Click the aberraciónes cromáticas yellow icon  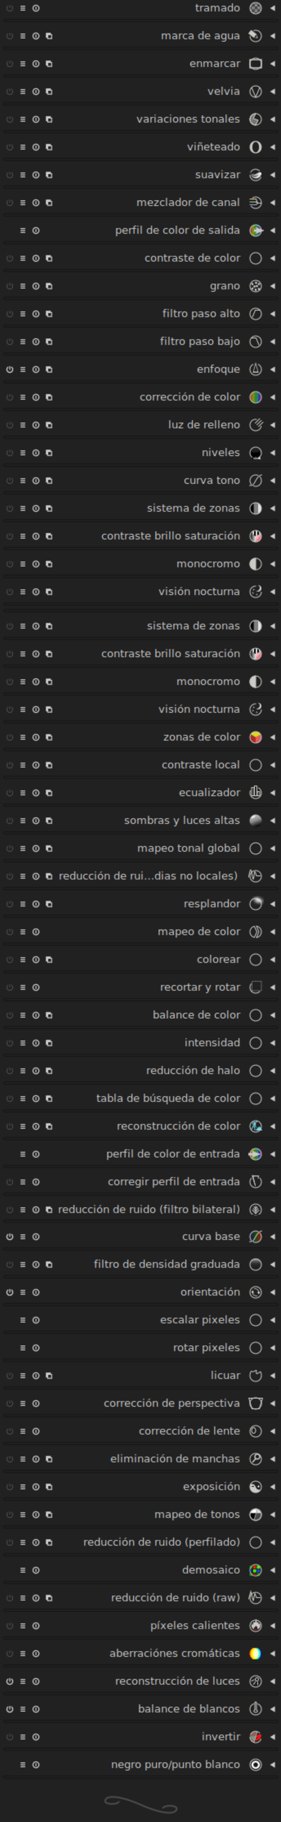click(x=256, y=1654)
